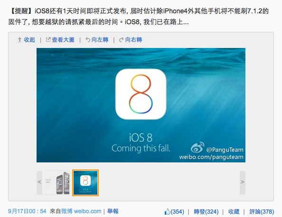
Task: Report the post via 舉報
Action: point(113,211)
